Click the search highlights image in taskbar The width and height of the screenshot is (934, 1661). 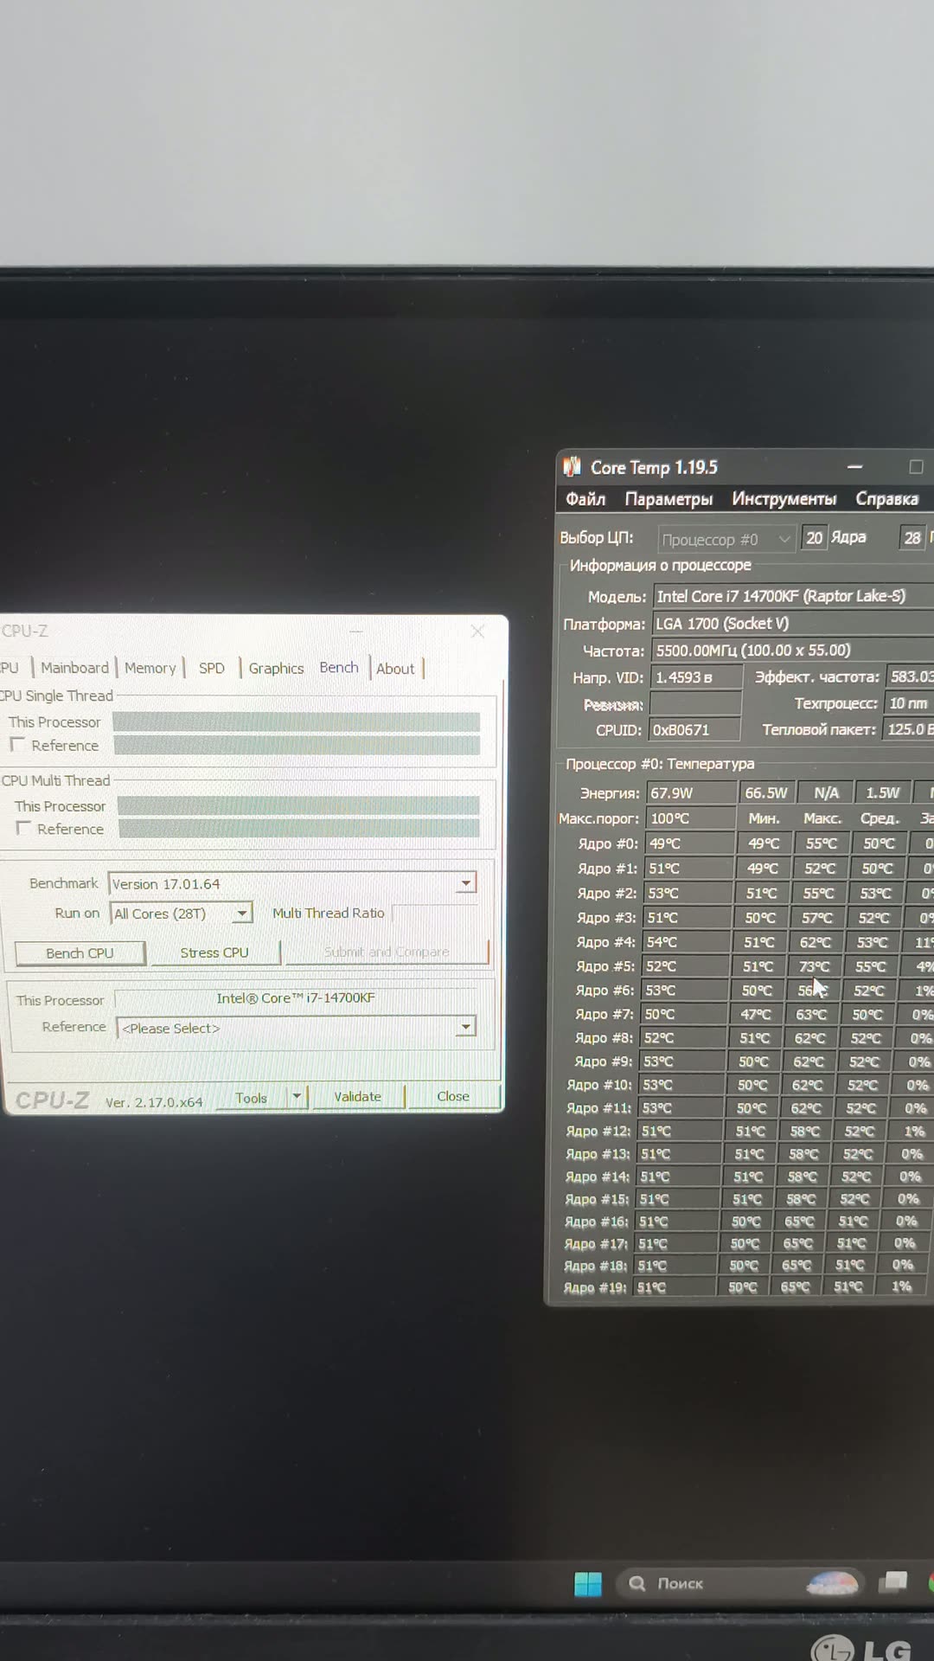(x=832, y=1583)
